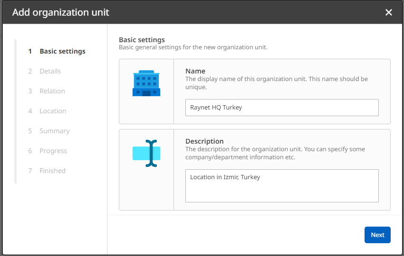404x256 pixels.
Task: Click inside the Description text area
Action: click(282, 186)
